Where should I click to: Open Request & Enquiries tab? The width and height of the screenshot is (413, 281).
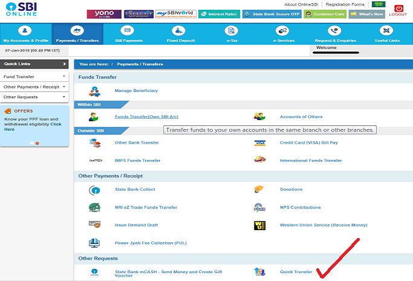coord(336,34)
